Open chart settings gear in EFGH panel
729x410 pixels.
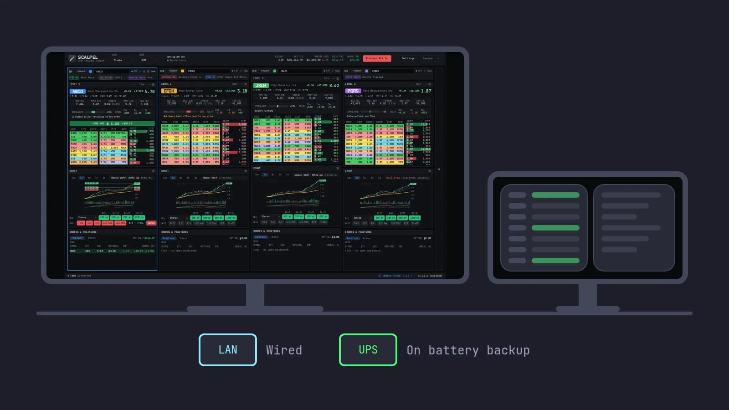click(246, 171)
